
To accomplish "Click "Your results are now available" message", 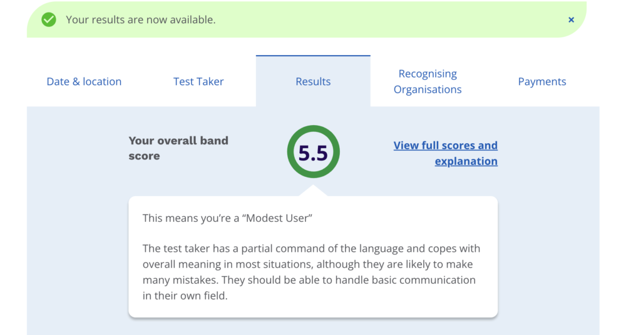I will [141, 20].
